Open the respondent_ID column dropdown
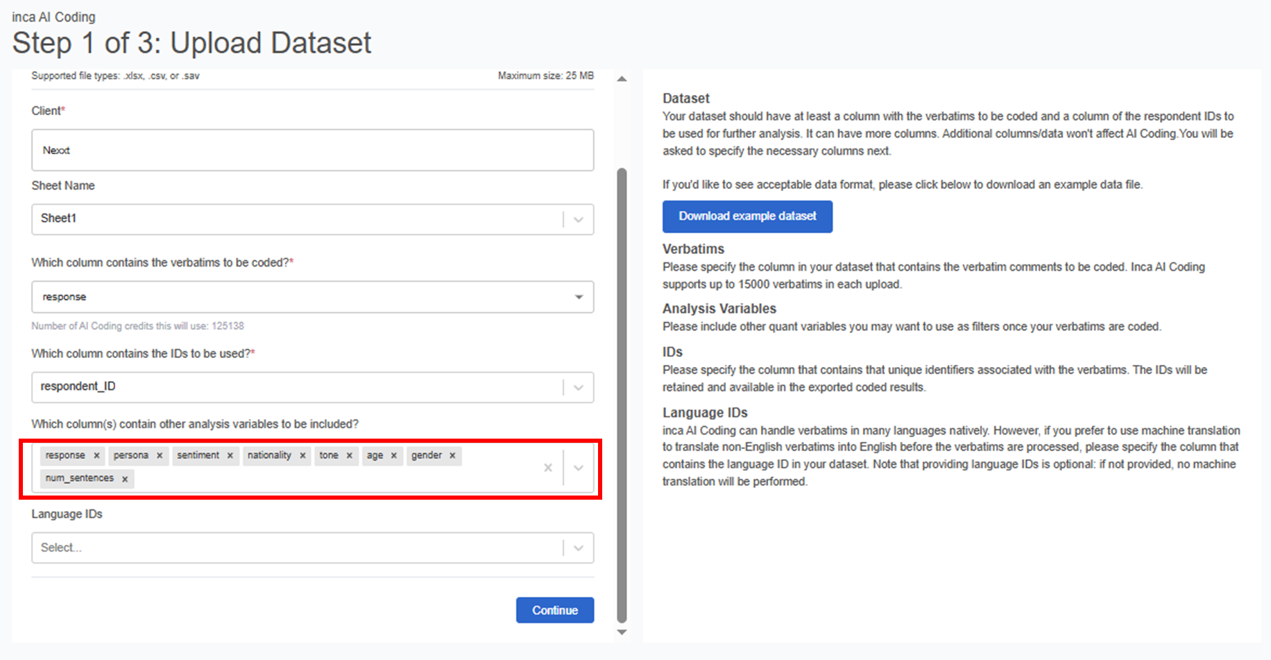Screen dimensions: 1271x660 [579, 387]
